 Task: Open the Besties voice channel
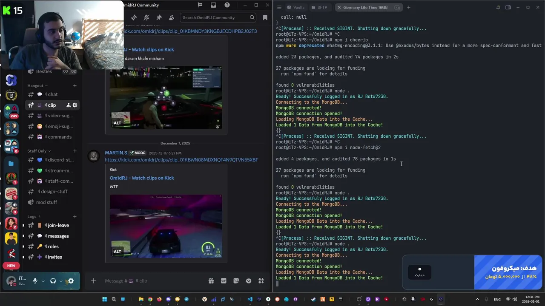[52, 71]
